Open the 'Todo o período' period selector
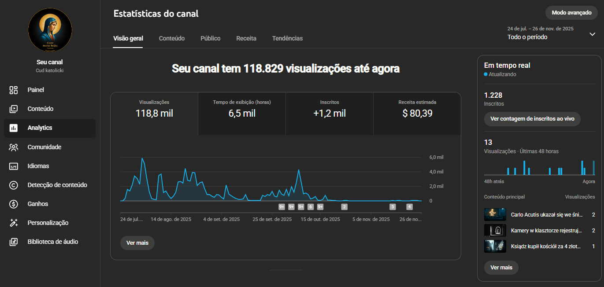 click(x=551, y=33)
